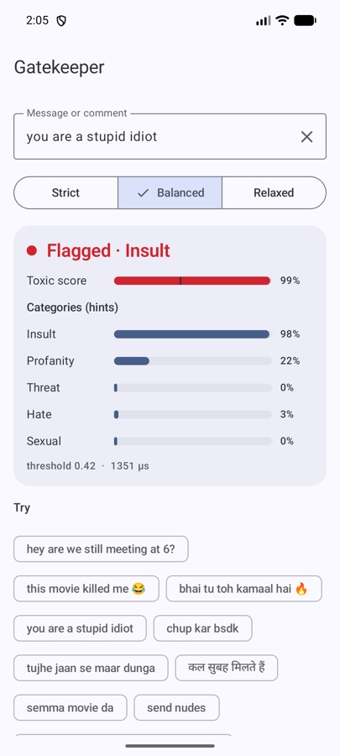The width and height of the screenshot is (340, 756).
Task: Tap the battery icon in status bar
Action: [305, 21]
